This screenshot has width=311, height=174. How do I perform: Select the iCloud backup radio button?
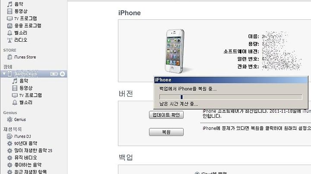[x=197, y=173]
